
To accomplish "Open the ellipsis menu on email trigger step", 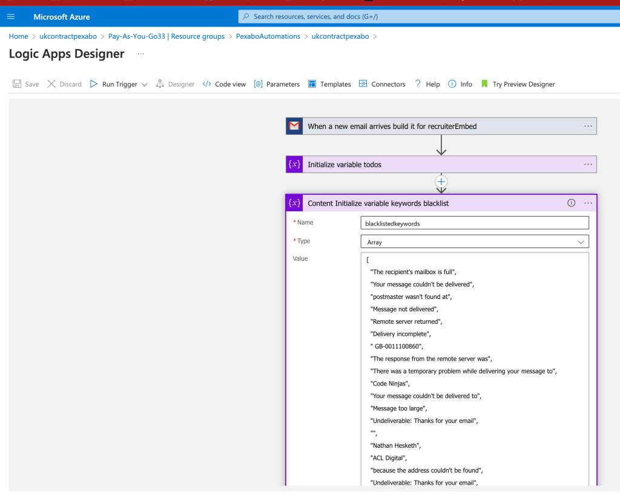I will [588, 126].
